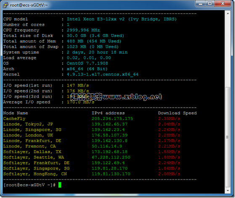Open the PuTTY system menu icon
Image resolution: width=235 pixels, height=198 pixels.
tap(5, 5)
